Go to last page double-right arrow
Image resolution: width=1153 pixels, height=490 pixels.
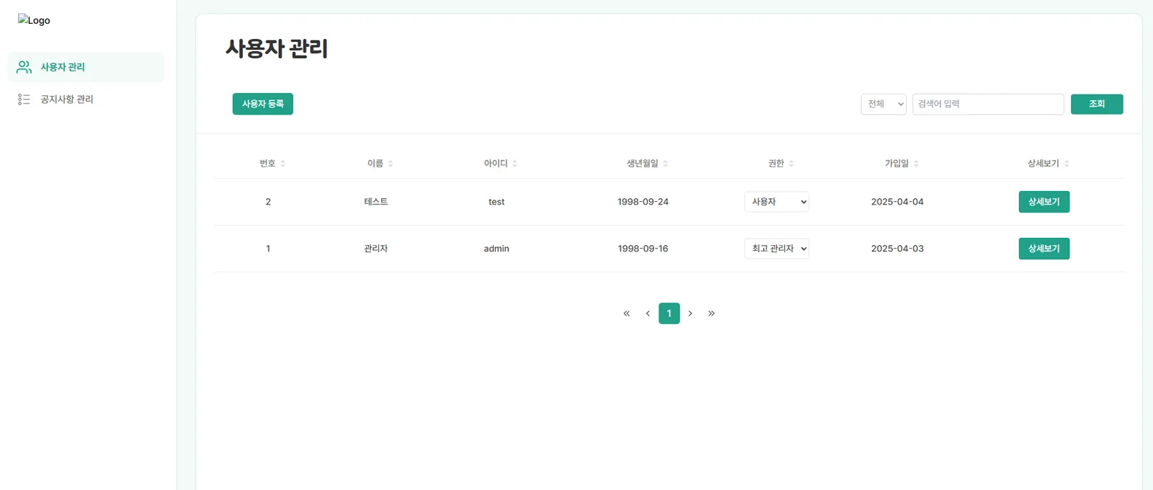coord(711,313)
